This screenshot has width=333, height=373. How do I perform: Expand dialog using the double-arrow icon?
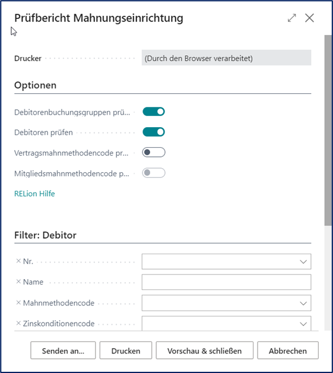pos(291,18)
